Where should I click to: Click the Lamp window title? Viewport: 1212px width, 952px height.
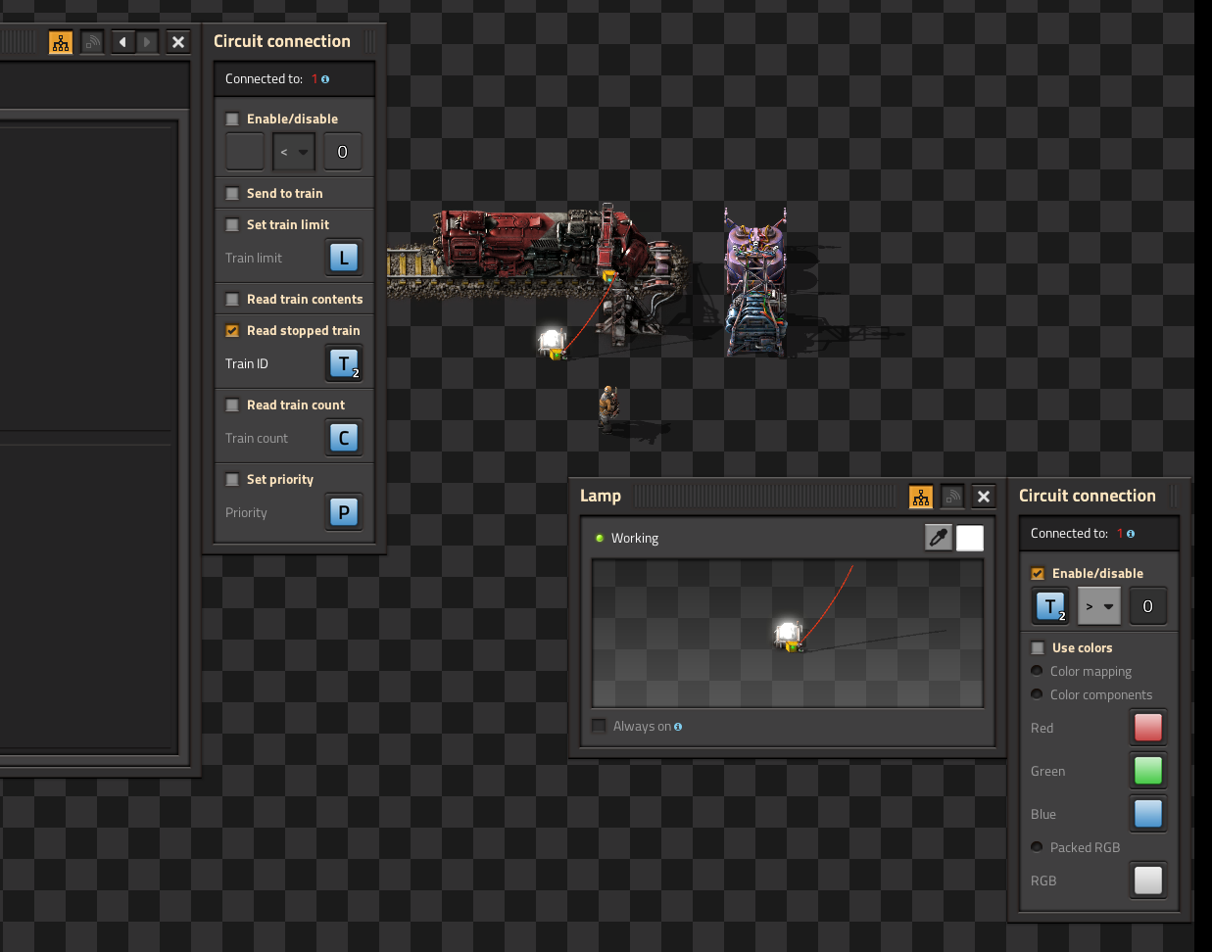pyautogui.click(x=601, y=496)
